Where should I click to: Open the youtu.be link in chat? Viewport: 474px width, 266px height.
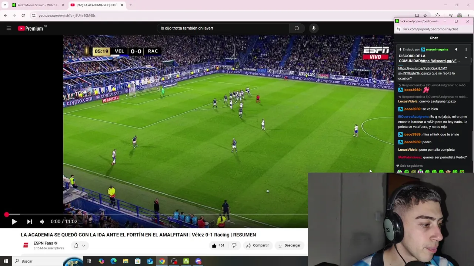(x=423, y=71)
